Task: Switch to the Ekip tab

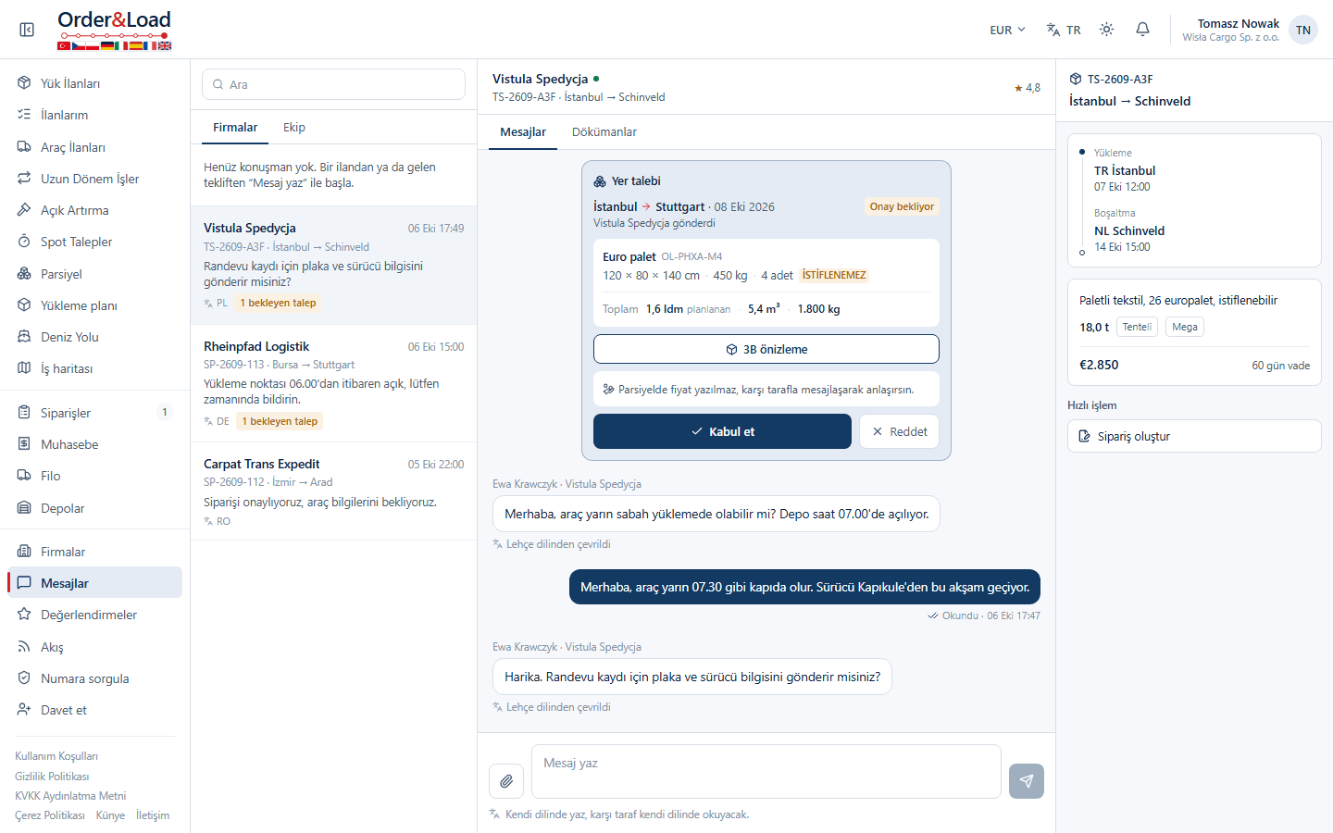Action: click(294, 128)
